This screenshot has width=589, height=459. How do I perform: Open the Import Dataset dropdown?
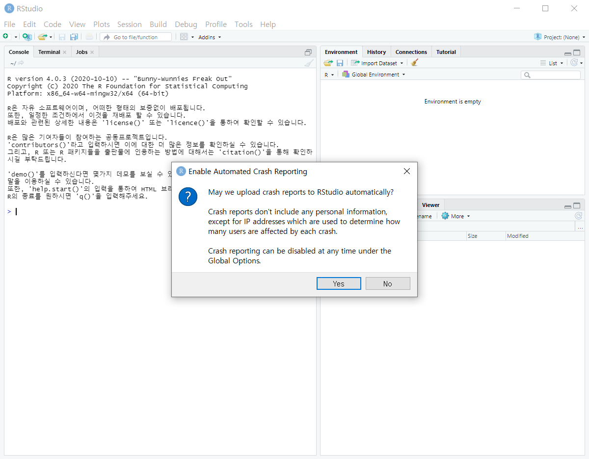[x=377, y=63]
